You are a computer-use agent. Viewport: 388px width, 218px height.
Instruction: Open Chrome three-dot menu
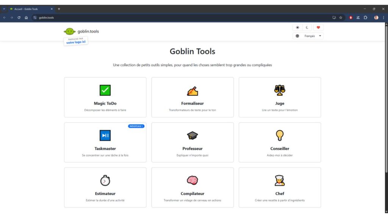(x=383, y=17)
